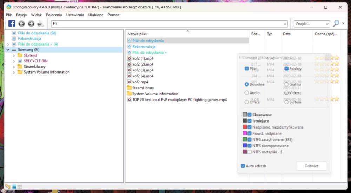This screenshot has height=193, width=351.
Task: Go forward with the right arrow button
Action: point(31,23)
